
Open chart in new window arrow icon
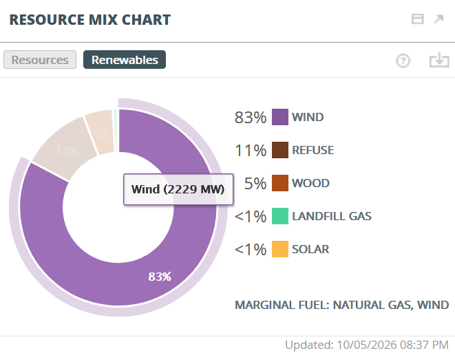pyautogui.click(x=438, y=19)
